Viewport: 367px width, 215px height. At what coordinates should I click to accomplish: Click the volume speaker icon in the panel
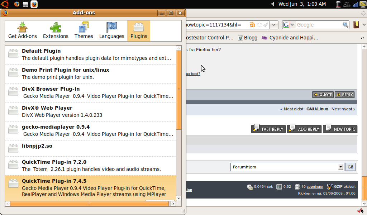pos(272,4)
